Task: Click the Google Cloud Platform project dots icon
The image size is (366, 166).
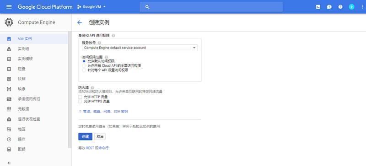Action: pos(79,7)
